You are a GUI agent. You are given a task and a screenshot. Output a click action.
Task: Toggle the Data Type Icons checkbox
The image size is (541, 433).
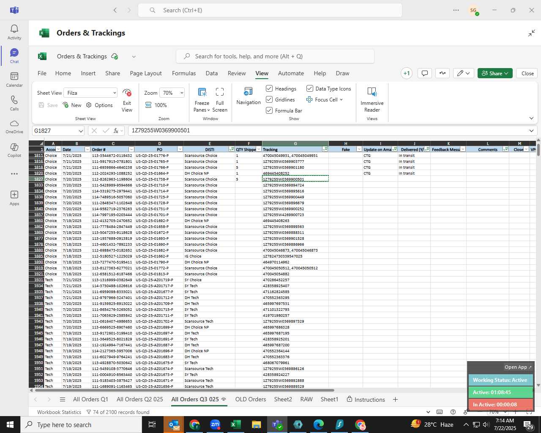tap(310, 88)
